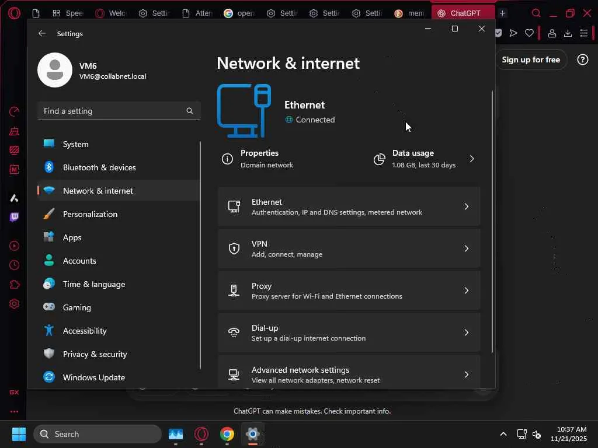This screenshot has height=448, width=598.
Task: Show hidden system tray icons chevron
Action: coord(503,434)
